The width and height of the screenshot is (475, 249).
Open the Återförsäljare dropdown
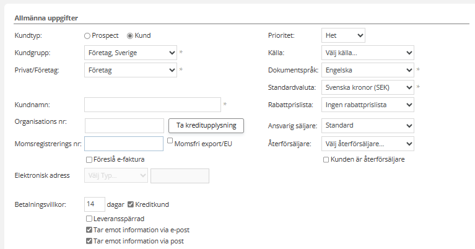367,144
